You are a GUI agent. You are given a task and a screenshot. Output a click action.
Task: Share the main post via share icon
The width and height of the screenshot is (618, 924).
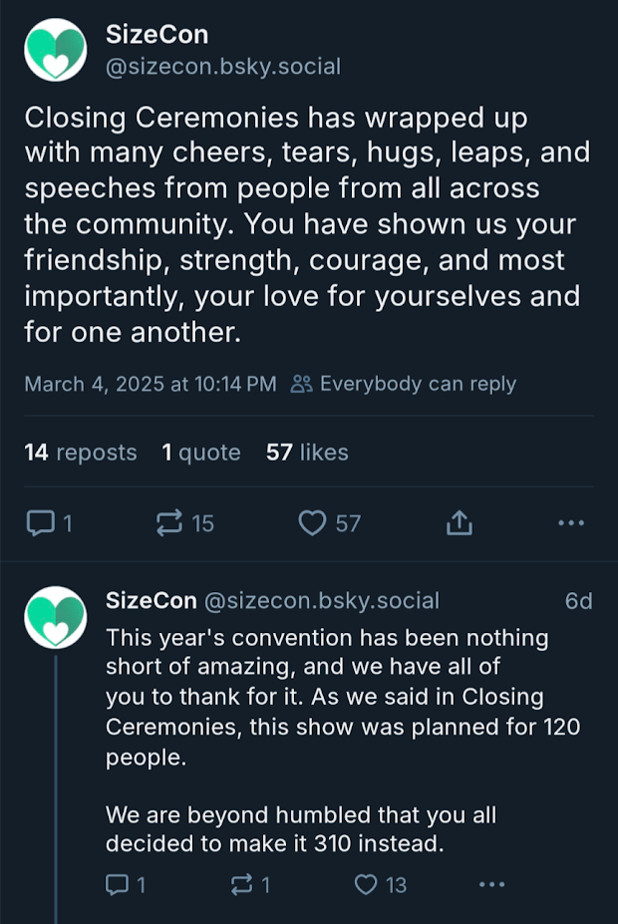(x=458, y=522)
